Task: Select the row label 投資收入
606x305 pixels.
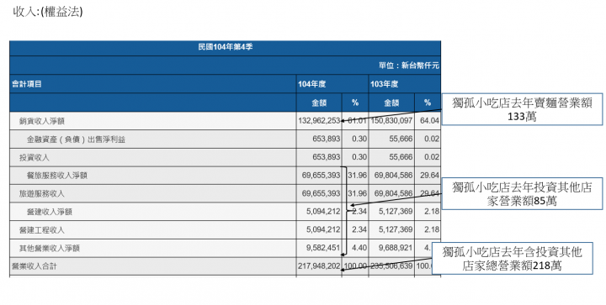Action: pyautogui.click(x=35, y=157)
